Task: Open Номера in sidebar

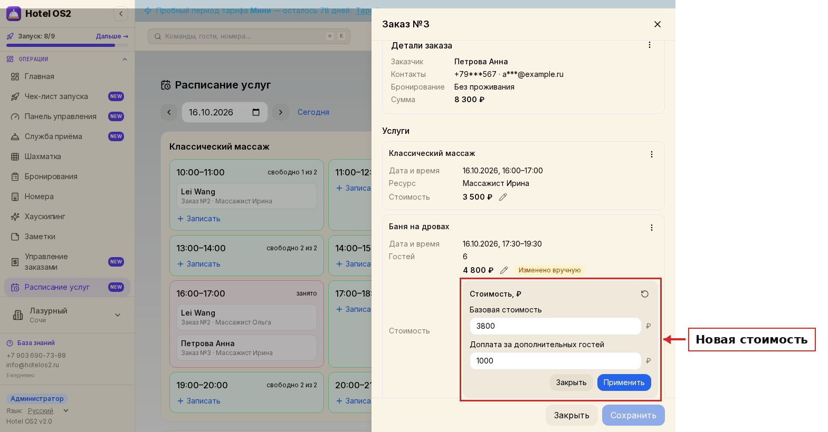Action: (67, 197)
